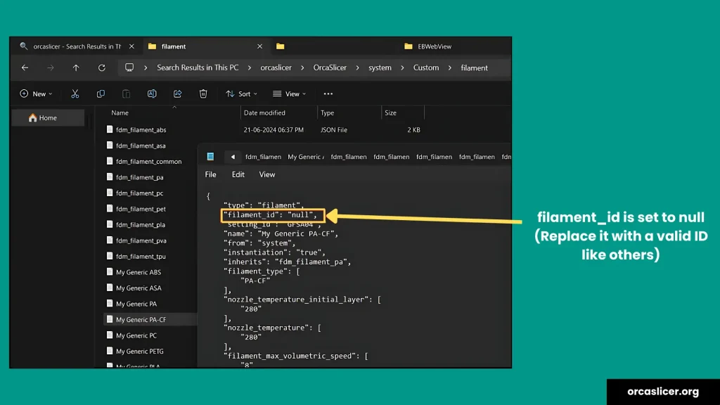Select file fdm_filament_asa
The image size is (720, 405).
(x=141, y=146)
